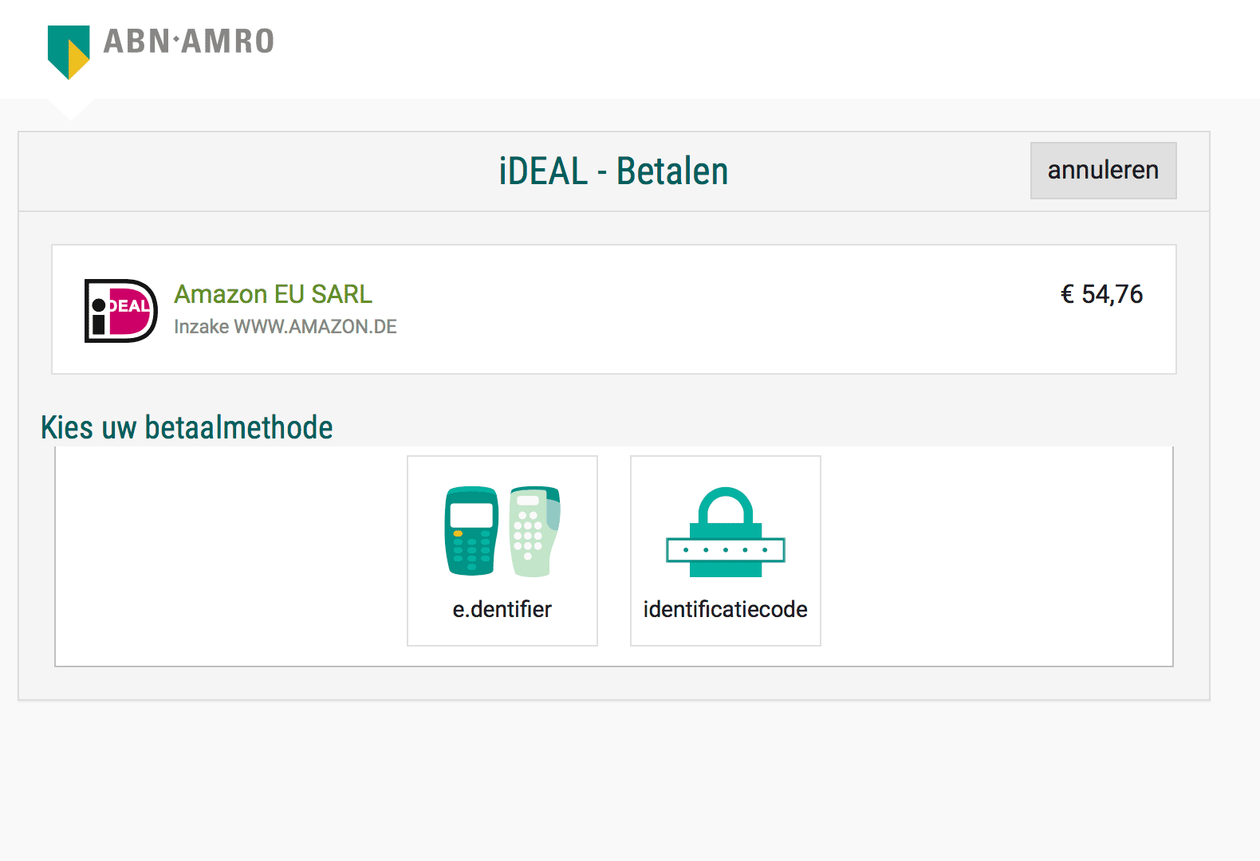Viewport: 1260px width, 861px height.
Task: Select the identificatiecode padlock icon
Action: pyautogui.click(x=726, y=532)
